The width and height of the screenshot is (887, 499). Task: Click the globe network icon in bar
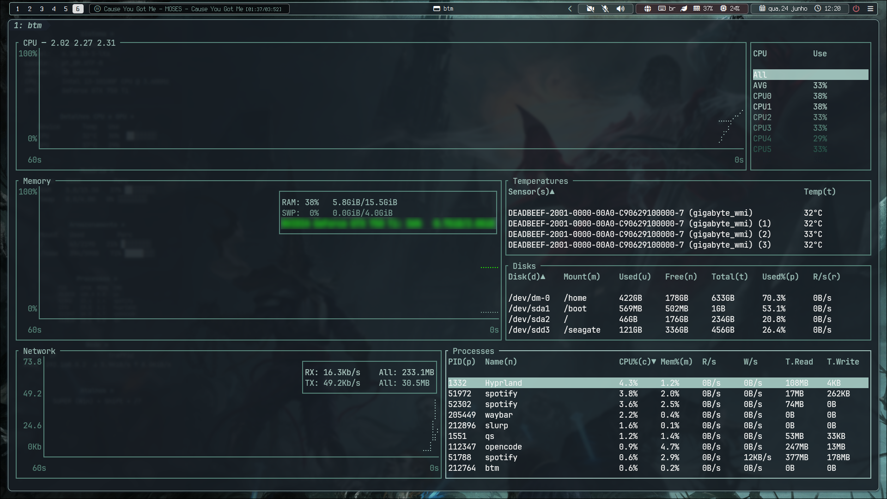pyautogui.click(x=648, y=9)
